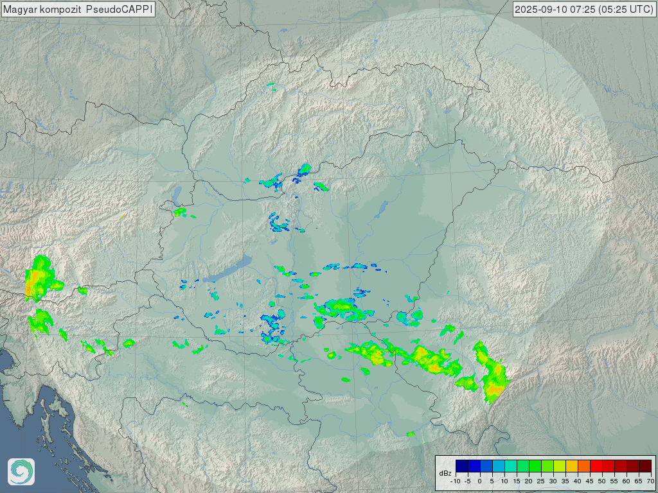Pick the medium blue 0 to 5 dBZ swatch
This screenshot has width=658, height=493.
(x=486, y=466)
